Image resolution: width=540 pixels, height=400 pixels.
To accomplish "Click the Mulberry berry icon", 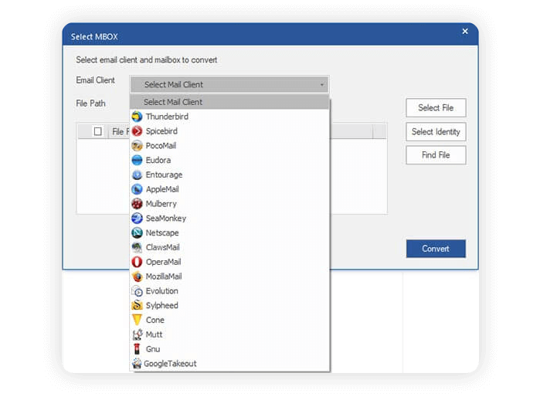I will (137, 204).
